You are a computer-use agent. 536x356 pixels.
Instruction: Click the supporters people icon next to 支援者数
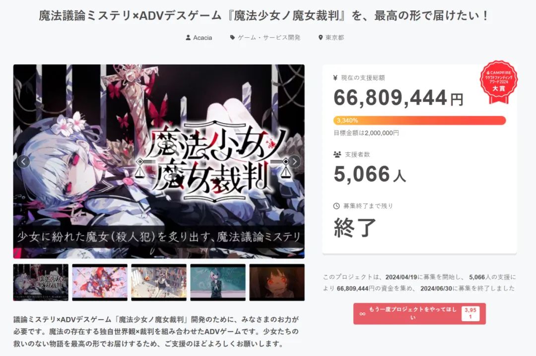point(337,154)
